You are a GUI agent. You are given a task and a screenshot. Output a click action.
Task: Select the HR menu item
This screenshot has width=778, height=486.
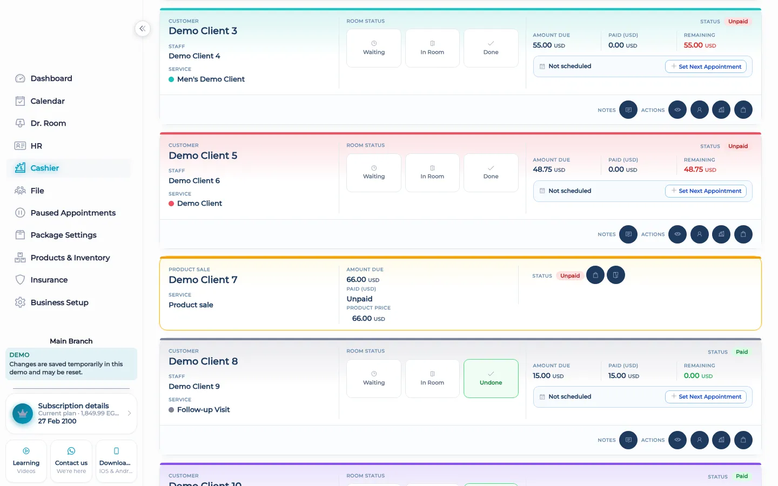click(69, 146)
